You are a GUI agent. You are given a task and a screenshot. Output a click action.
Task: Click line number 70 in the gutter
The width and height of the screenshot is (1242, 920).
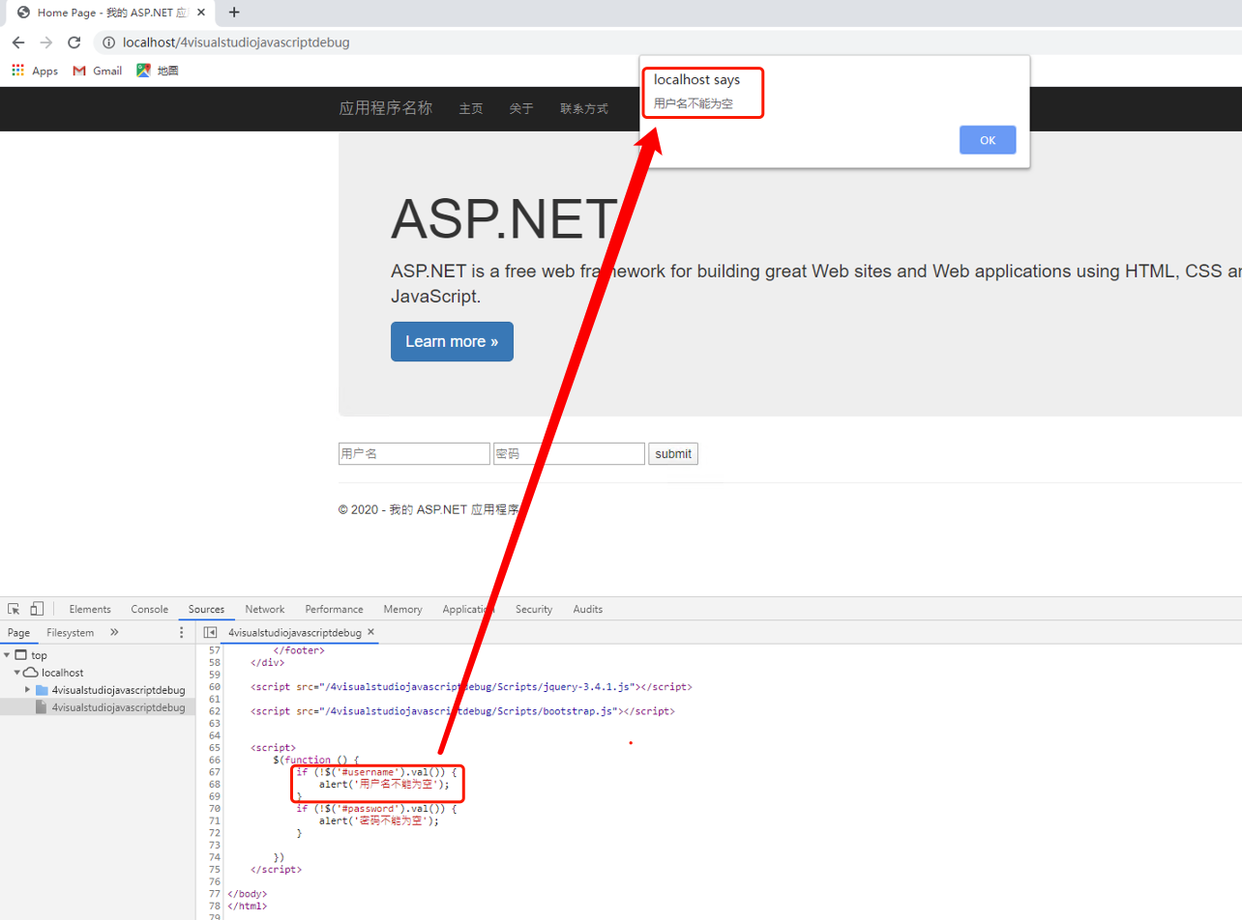215,808
